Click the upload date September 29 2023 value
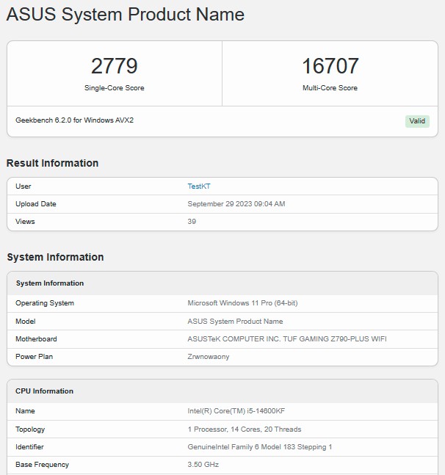 236,204
